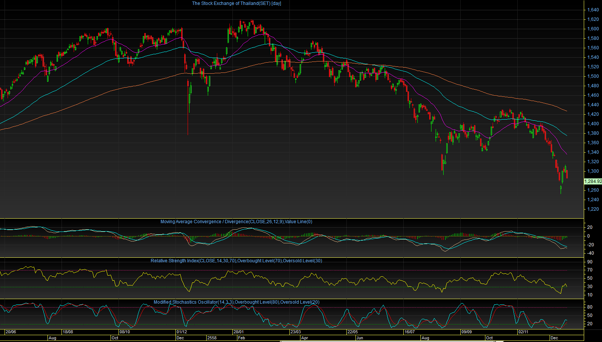Click the Apr month label
The width and height of the screenshot is (602, 342).
305,338
